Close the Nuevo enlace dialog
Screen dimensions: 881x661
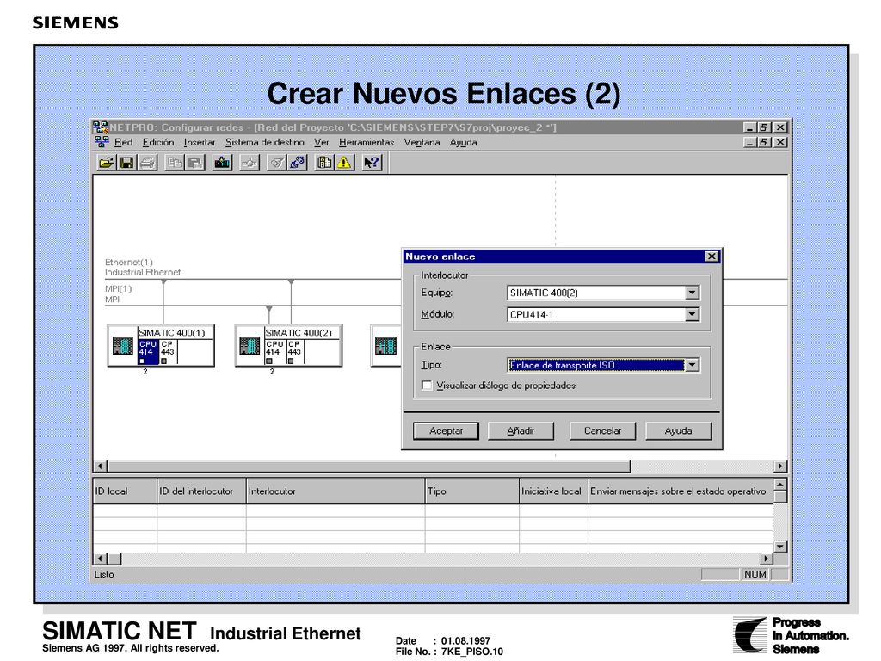tap(712, 256)
